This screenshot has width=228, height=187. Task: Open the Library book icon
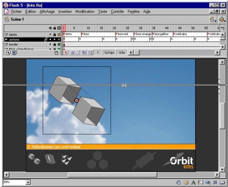pyautogui.click(x=222, y=182)
